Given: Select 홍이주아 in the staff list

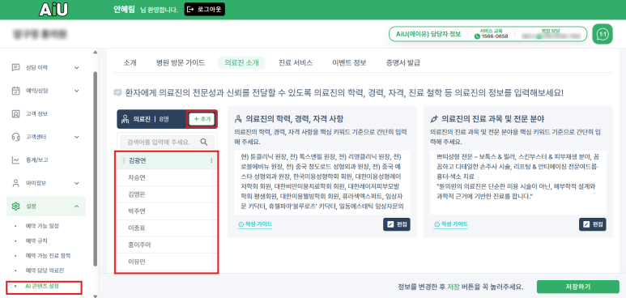Looking at the screenshot, I should pyautogui.click(x=167, y=245).
